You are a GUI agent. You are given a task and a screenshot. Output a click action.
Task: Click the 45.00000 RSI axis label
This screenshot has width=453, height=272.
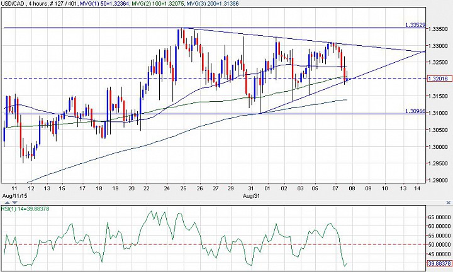(x=439, y=254)
